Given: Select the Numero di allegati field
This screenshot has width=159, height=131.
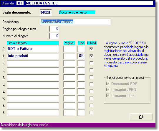Looking at the screenshot, I should click(54, 36).
